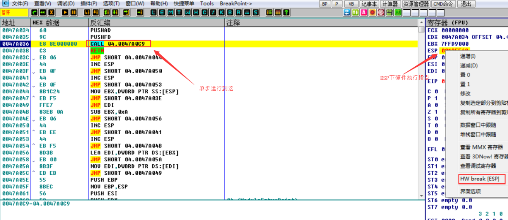Viewport: 508px width, 220px height.
Task: Click the Restart program toolbar icon
Action: pos(35,12)
